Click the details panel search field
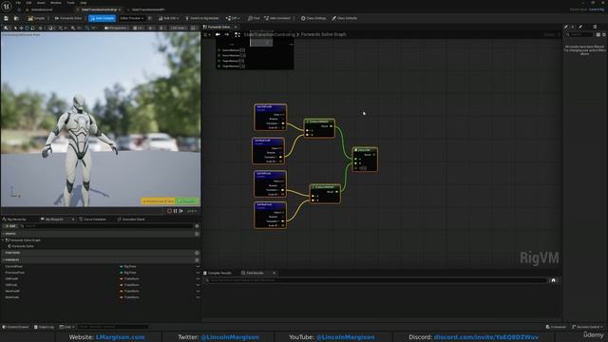This screenshot has height=342, width=608. (579, 35)
